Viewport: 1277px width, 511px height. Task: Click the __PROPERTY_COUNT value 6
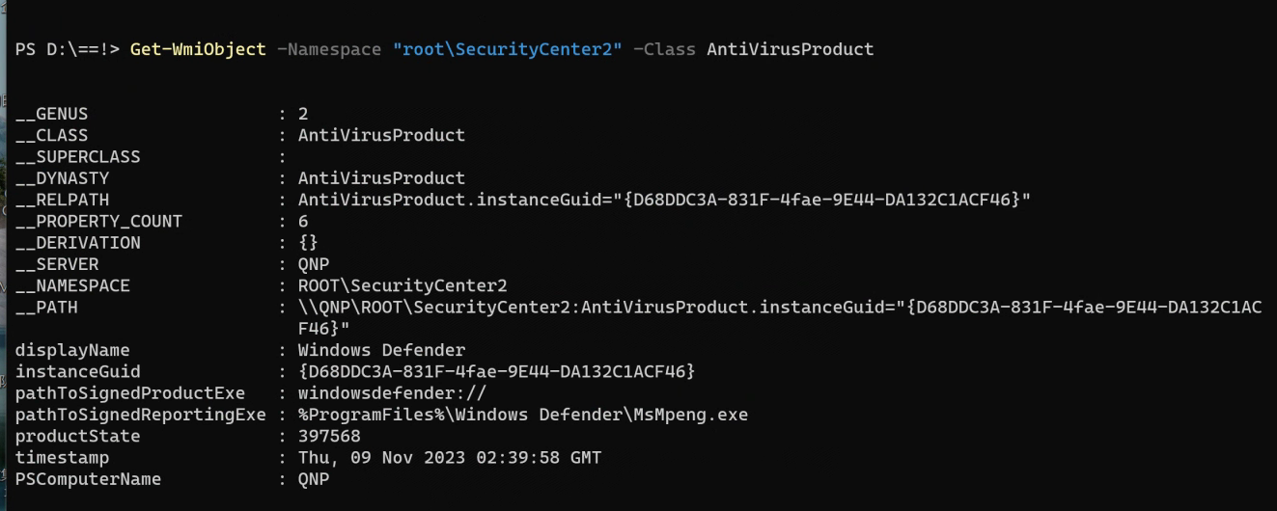pos(303,221)
